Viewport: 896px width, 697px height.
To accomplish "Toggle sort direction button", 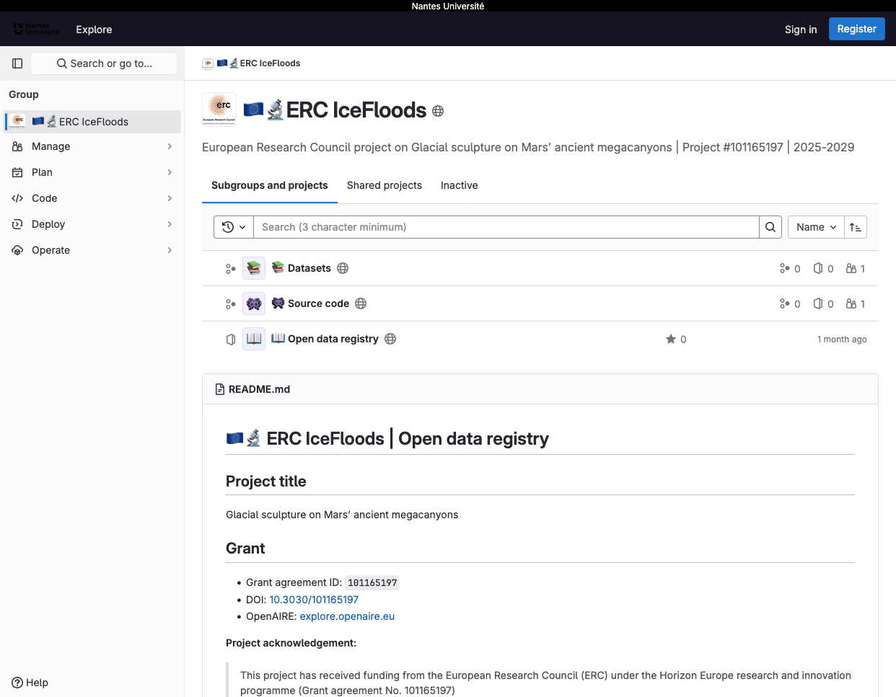I will click(856, 227).
